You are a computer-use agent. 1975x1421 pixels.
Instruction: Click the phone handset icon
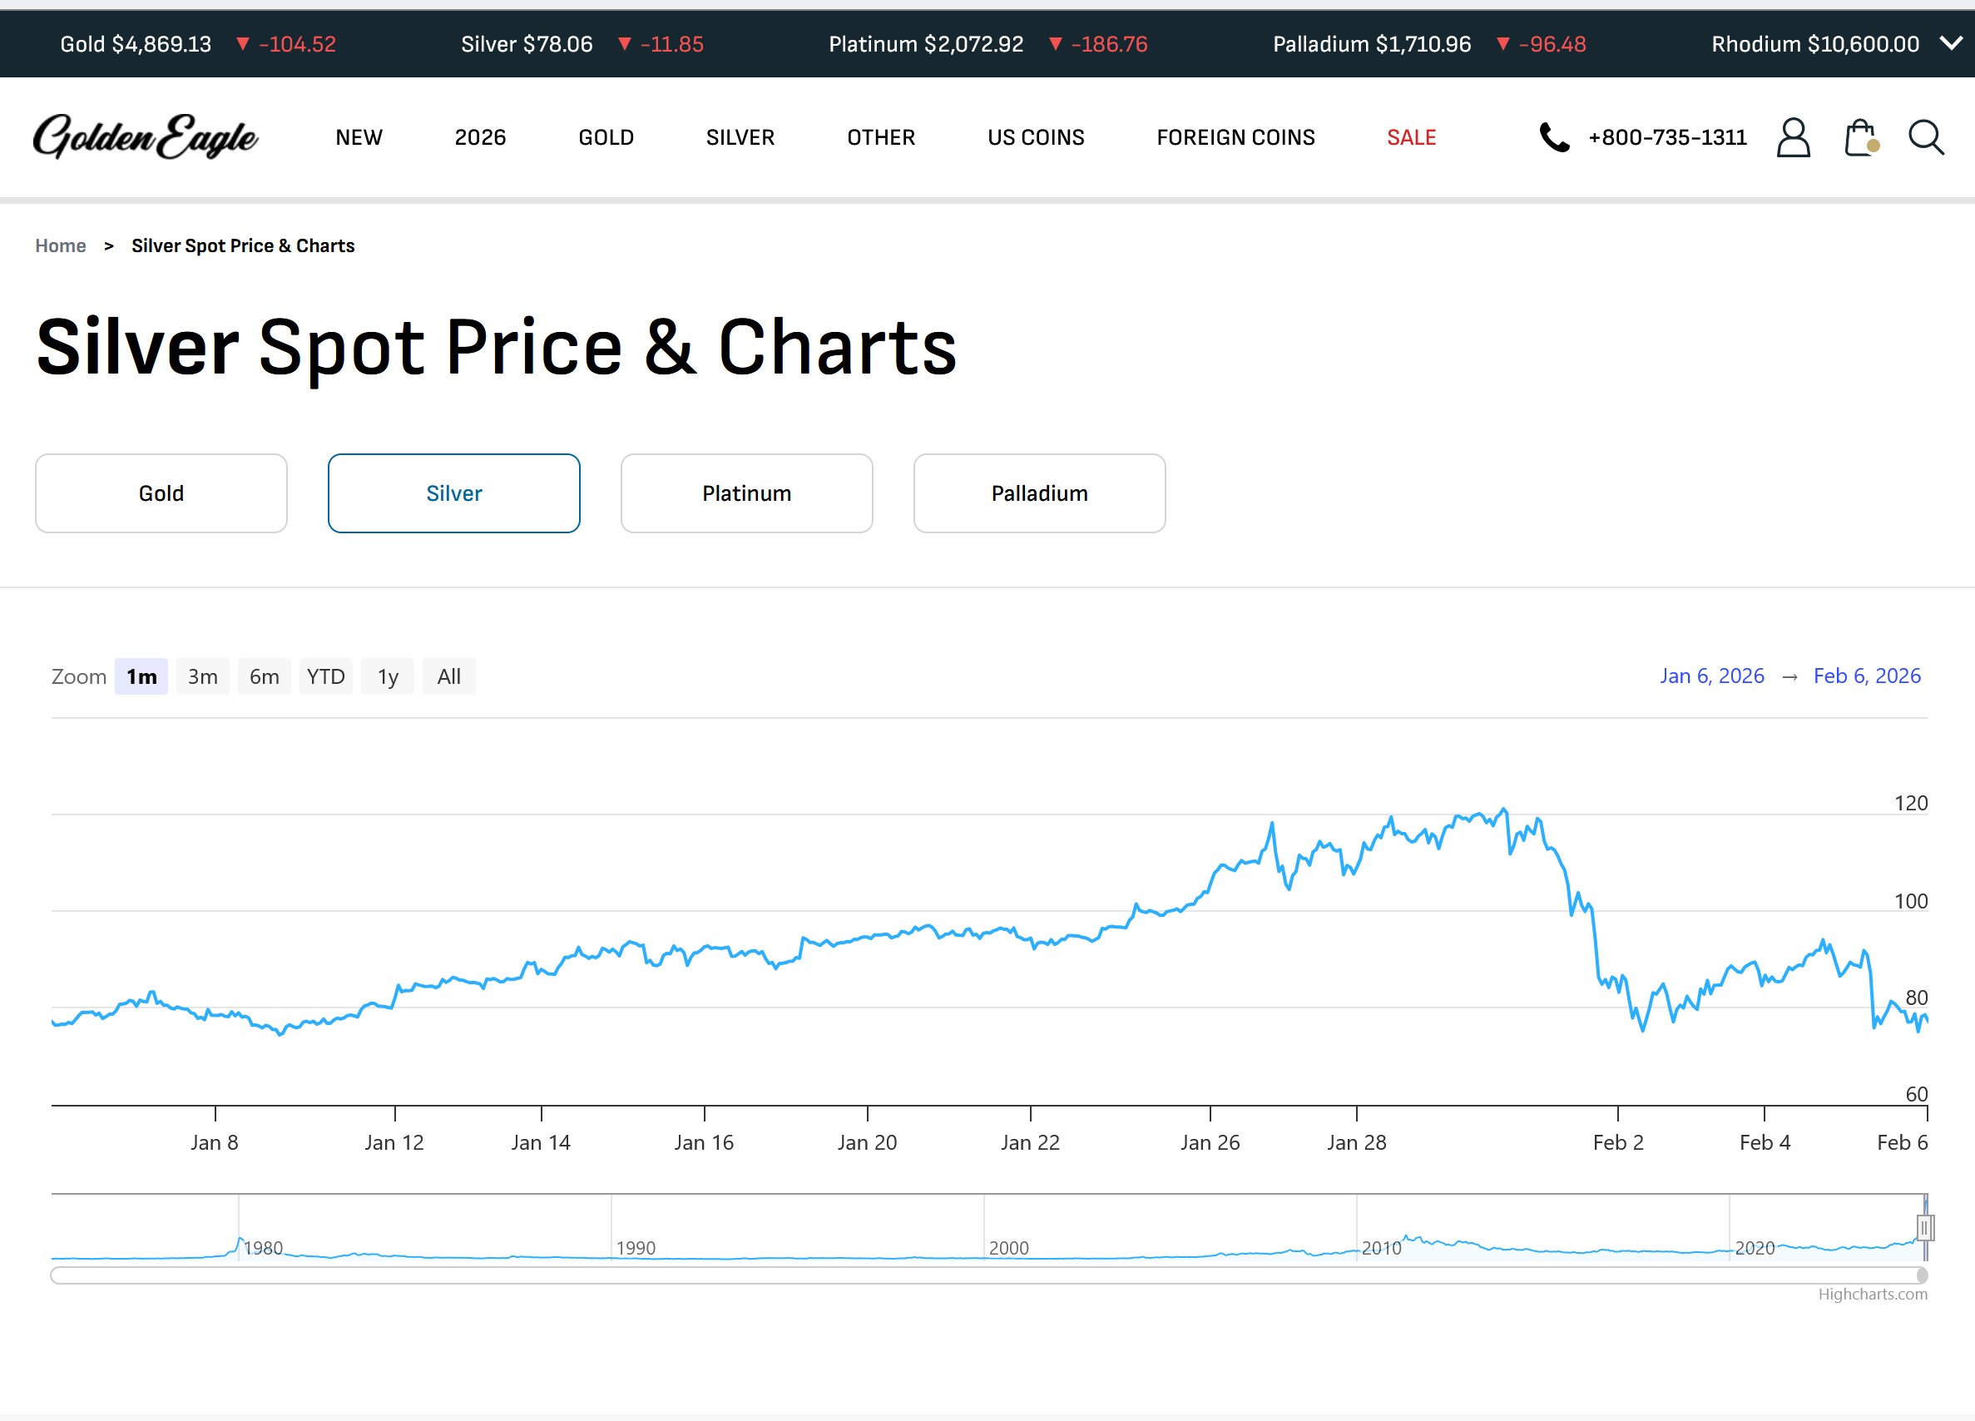[x=1554, y=137]
